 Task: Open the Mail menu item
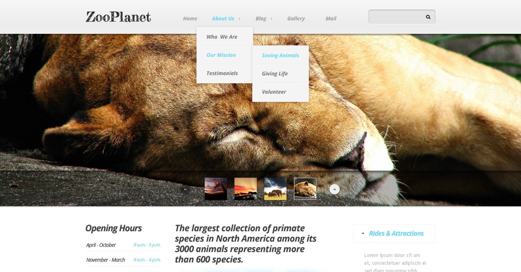(331, 19)
